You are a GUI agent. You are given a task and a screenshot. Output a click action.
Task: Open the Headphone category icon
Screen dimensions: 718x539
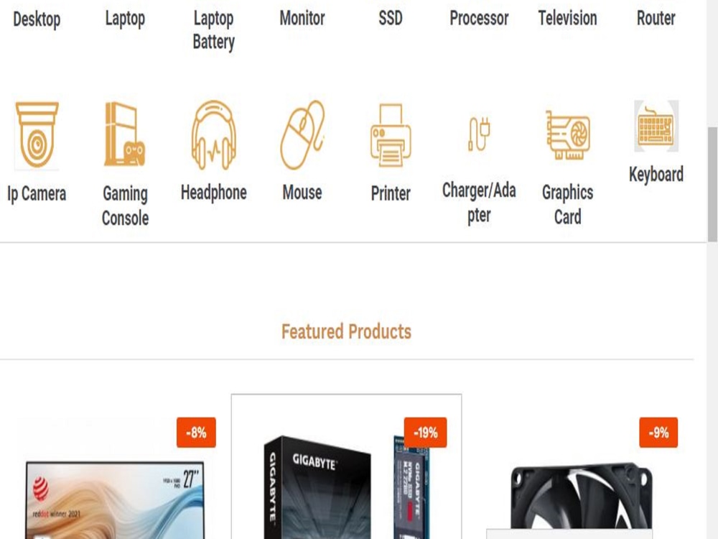click(x=213, y=135)
